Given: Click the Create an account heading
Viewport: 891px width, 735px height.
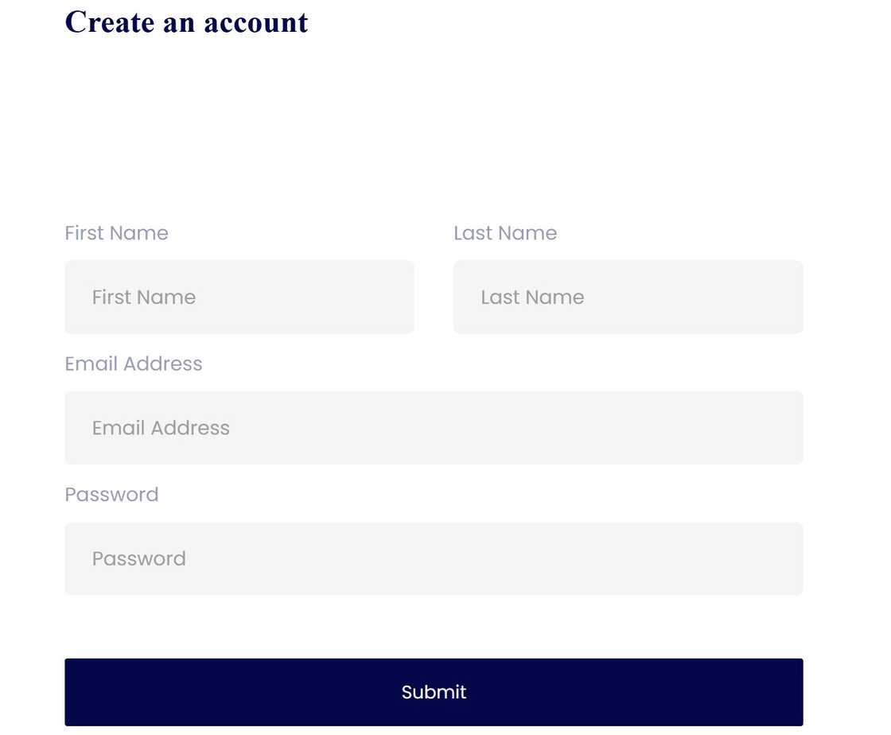Looking at the screenshot, I should (x=186, y=23).
